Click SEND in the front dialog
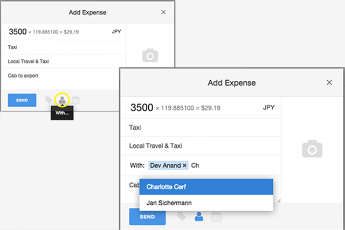The height and width of the screenshot is (230, 345). coord(147,217)
